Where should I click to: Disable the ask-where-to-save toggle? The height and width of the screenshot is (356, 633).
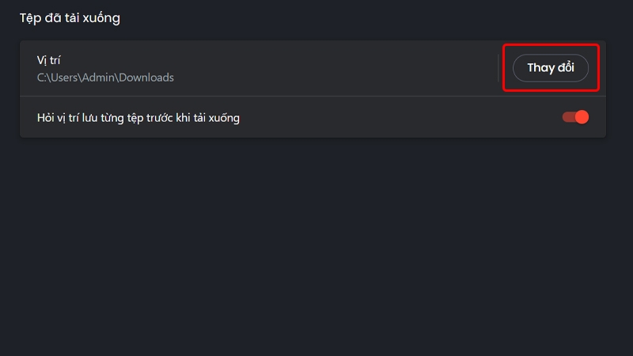click(575, 118)
